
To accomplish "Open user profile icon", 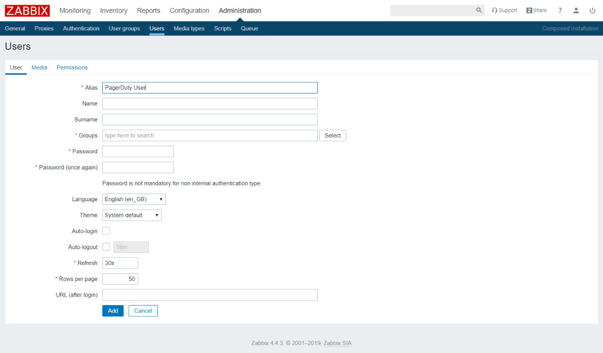I will click(x=576, y=10).
